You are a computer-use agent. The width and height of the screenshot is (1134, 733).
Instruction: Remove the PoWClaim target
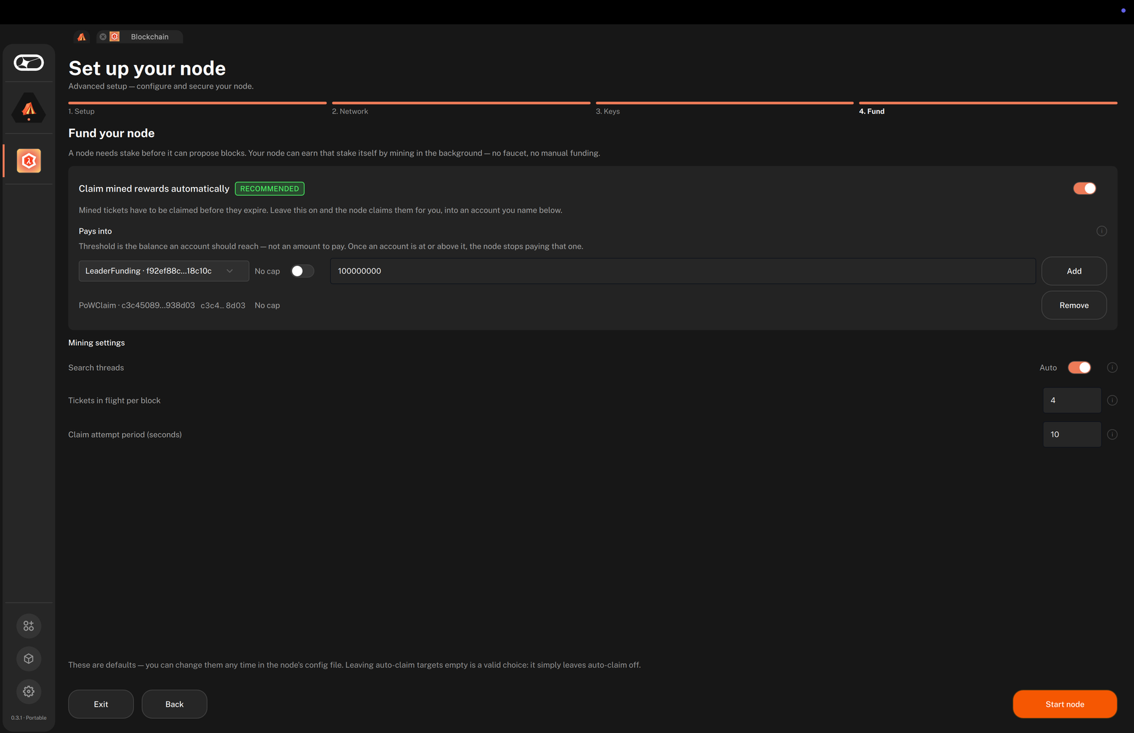[1074, 305]
